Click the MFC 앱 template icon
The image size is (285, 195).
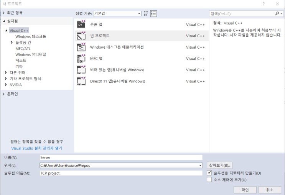pos(81,59)
